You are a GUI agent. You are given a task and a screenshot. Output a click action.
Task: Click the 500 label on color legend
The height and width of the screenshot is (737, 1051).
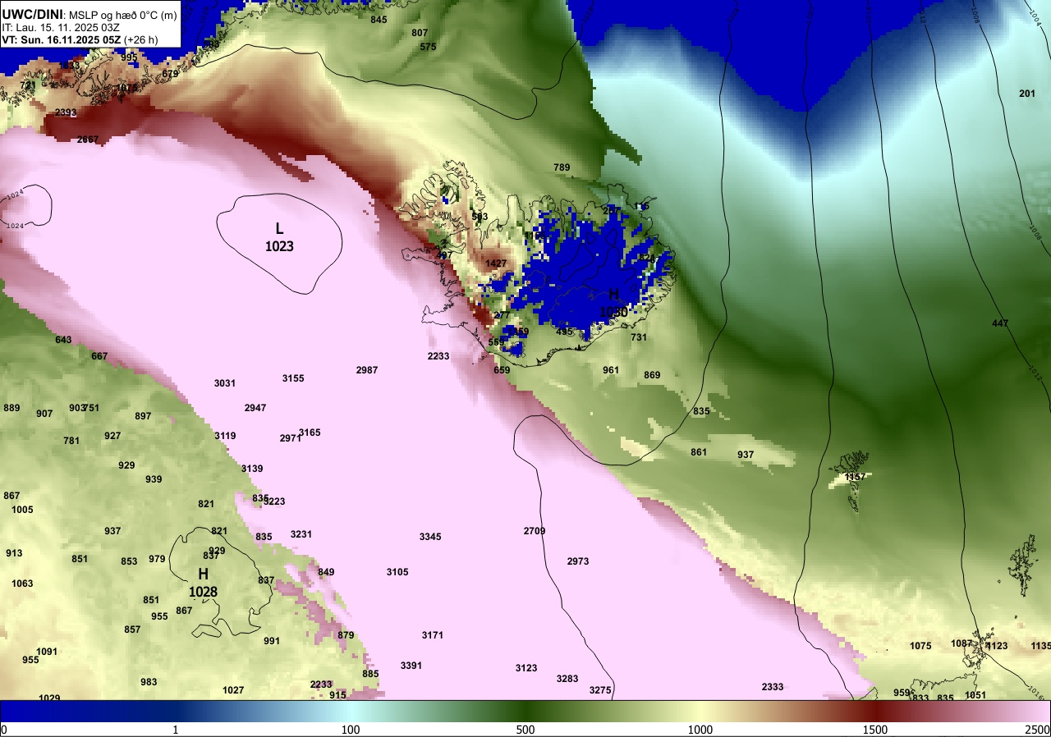click(525, 730)
